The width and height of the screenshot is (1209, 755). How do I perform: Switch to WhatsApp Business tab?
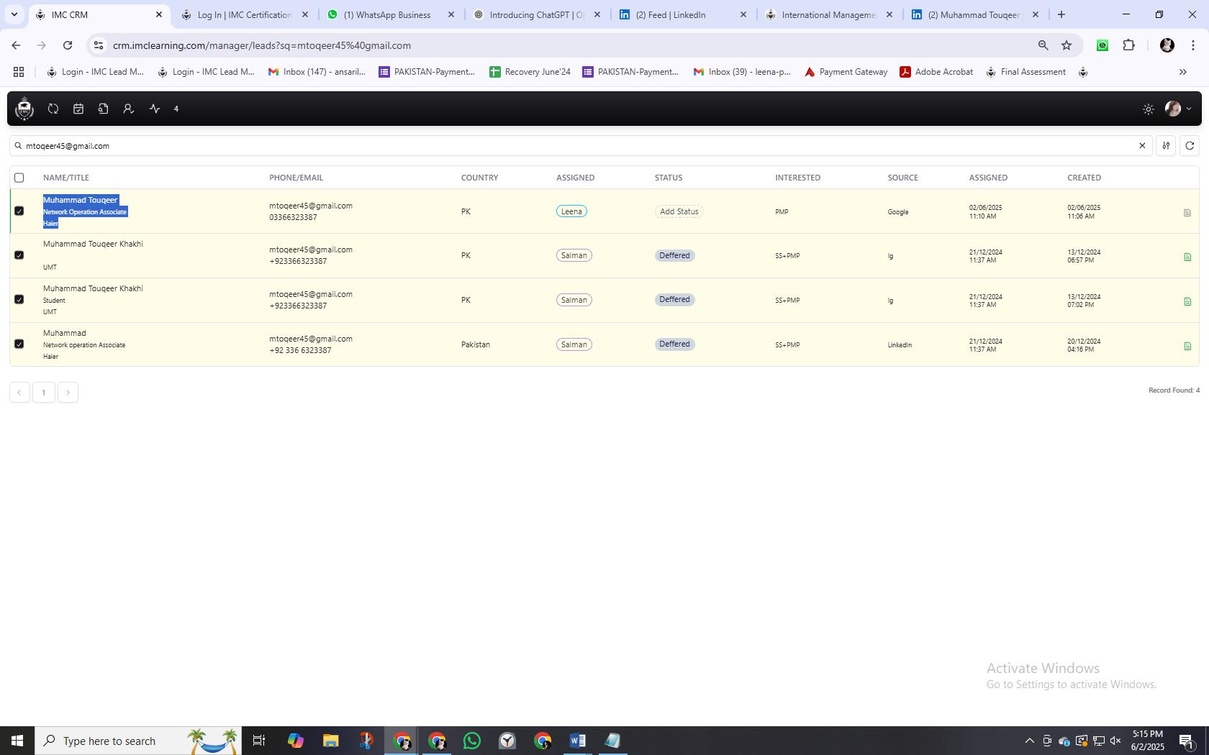click(x=391, y=14)
